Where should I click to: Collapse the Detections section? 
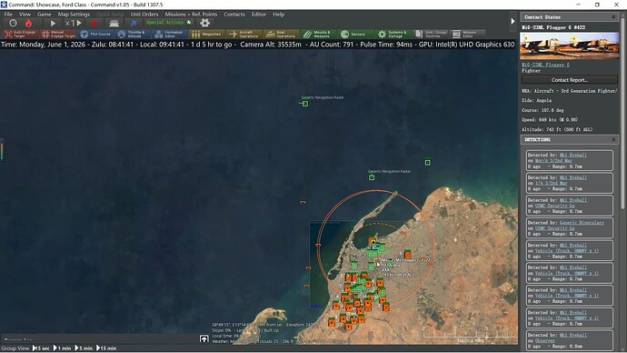coord(613,139)
